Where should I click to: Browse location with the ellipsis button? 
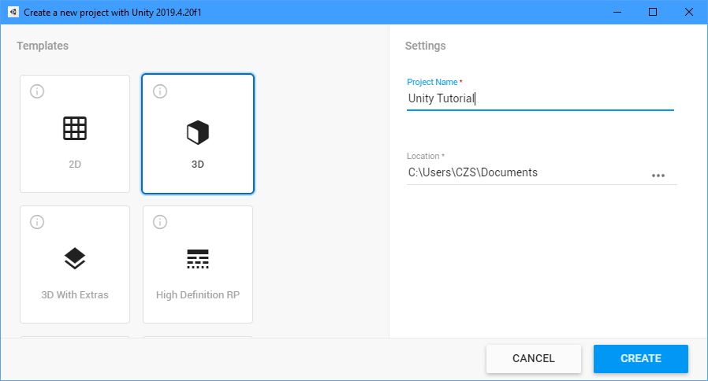658,175
